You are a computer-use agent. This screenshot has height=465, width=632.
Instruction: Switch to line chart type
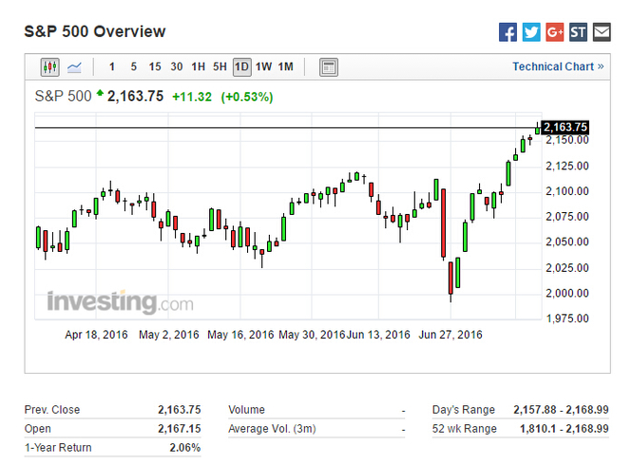pos(75,67)
